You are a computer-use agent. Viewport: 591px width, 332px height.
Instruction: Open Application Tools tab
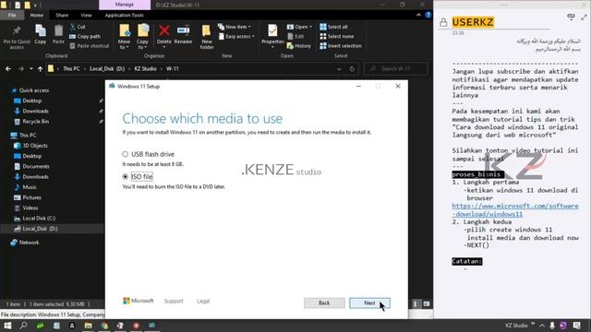point(124,15)
